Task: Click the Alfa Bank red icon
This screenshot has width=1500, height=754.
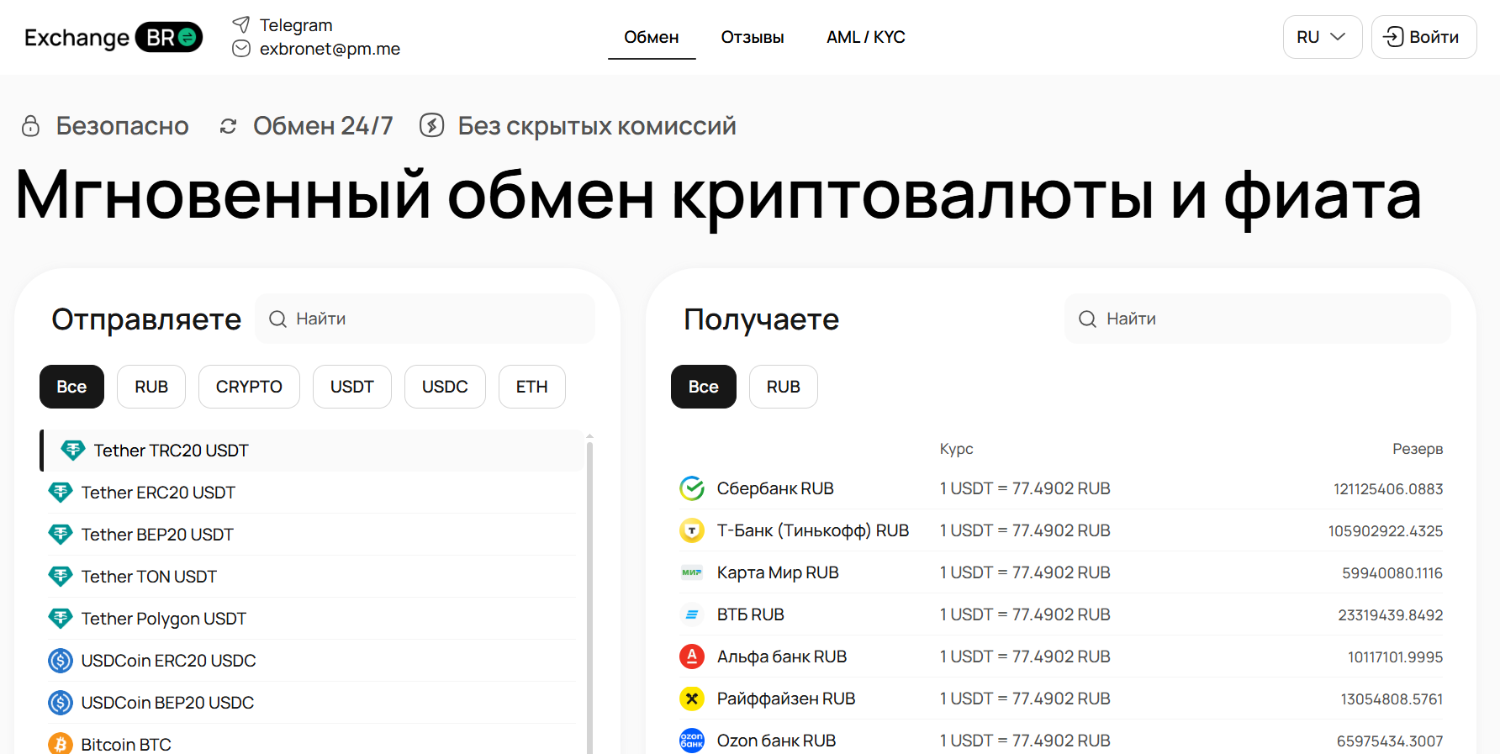Action: [691, 656]
